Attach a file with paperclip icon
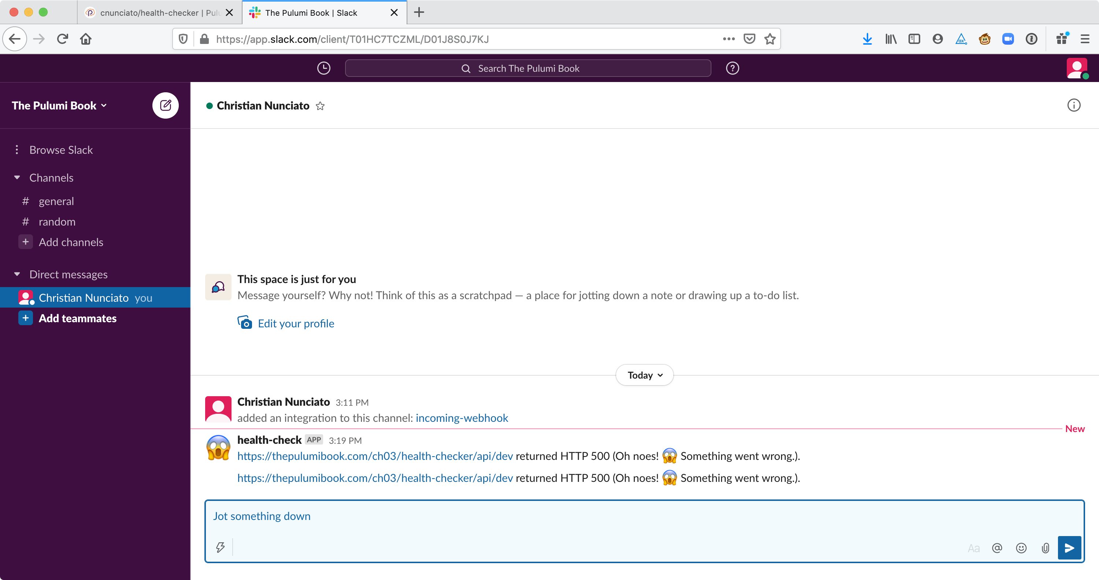 tap(1046, 548)
